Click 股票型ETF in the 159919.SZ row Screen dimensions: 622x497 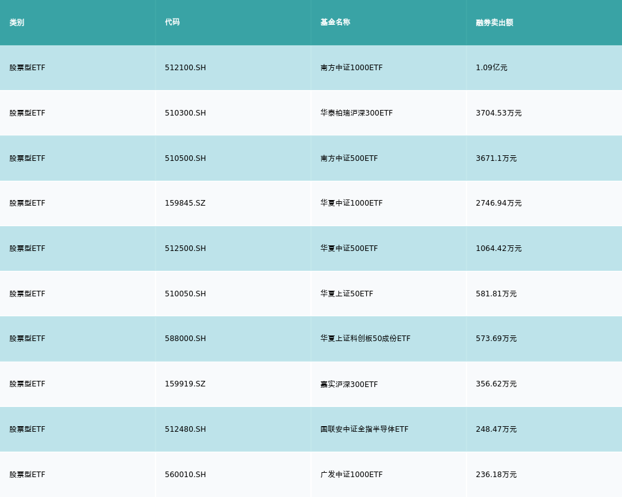point(27,384)
